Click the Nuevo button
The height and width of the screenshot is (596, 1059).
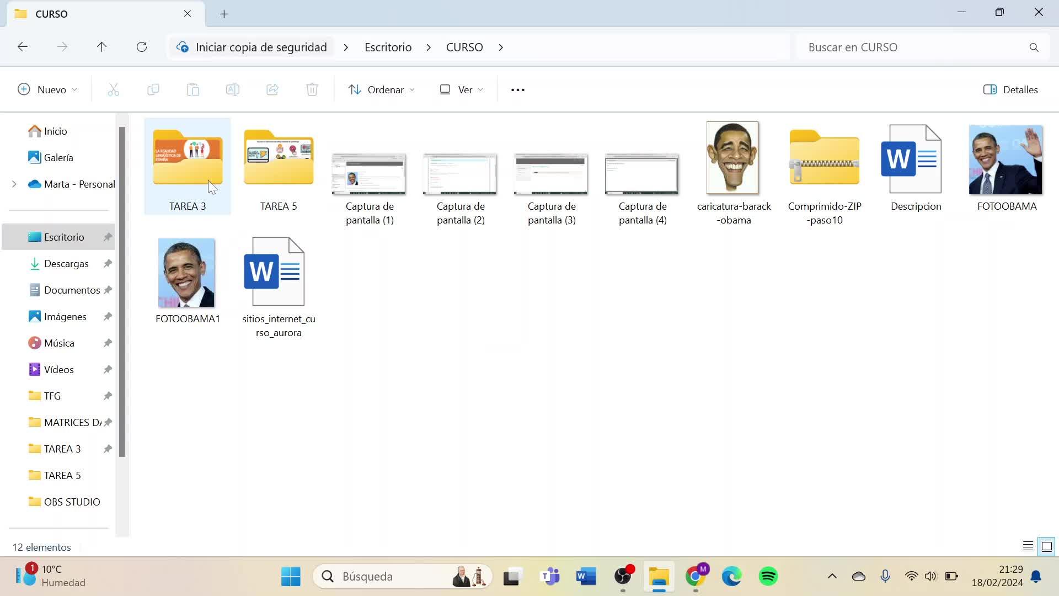(x=47, y=90)
